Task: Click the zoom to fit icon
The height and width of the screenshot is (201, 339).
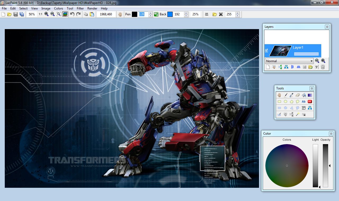Action: tap(59, 14)
